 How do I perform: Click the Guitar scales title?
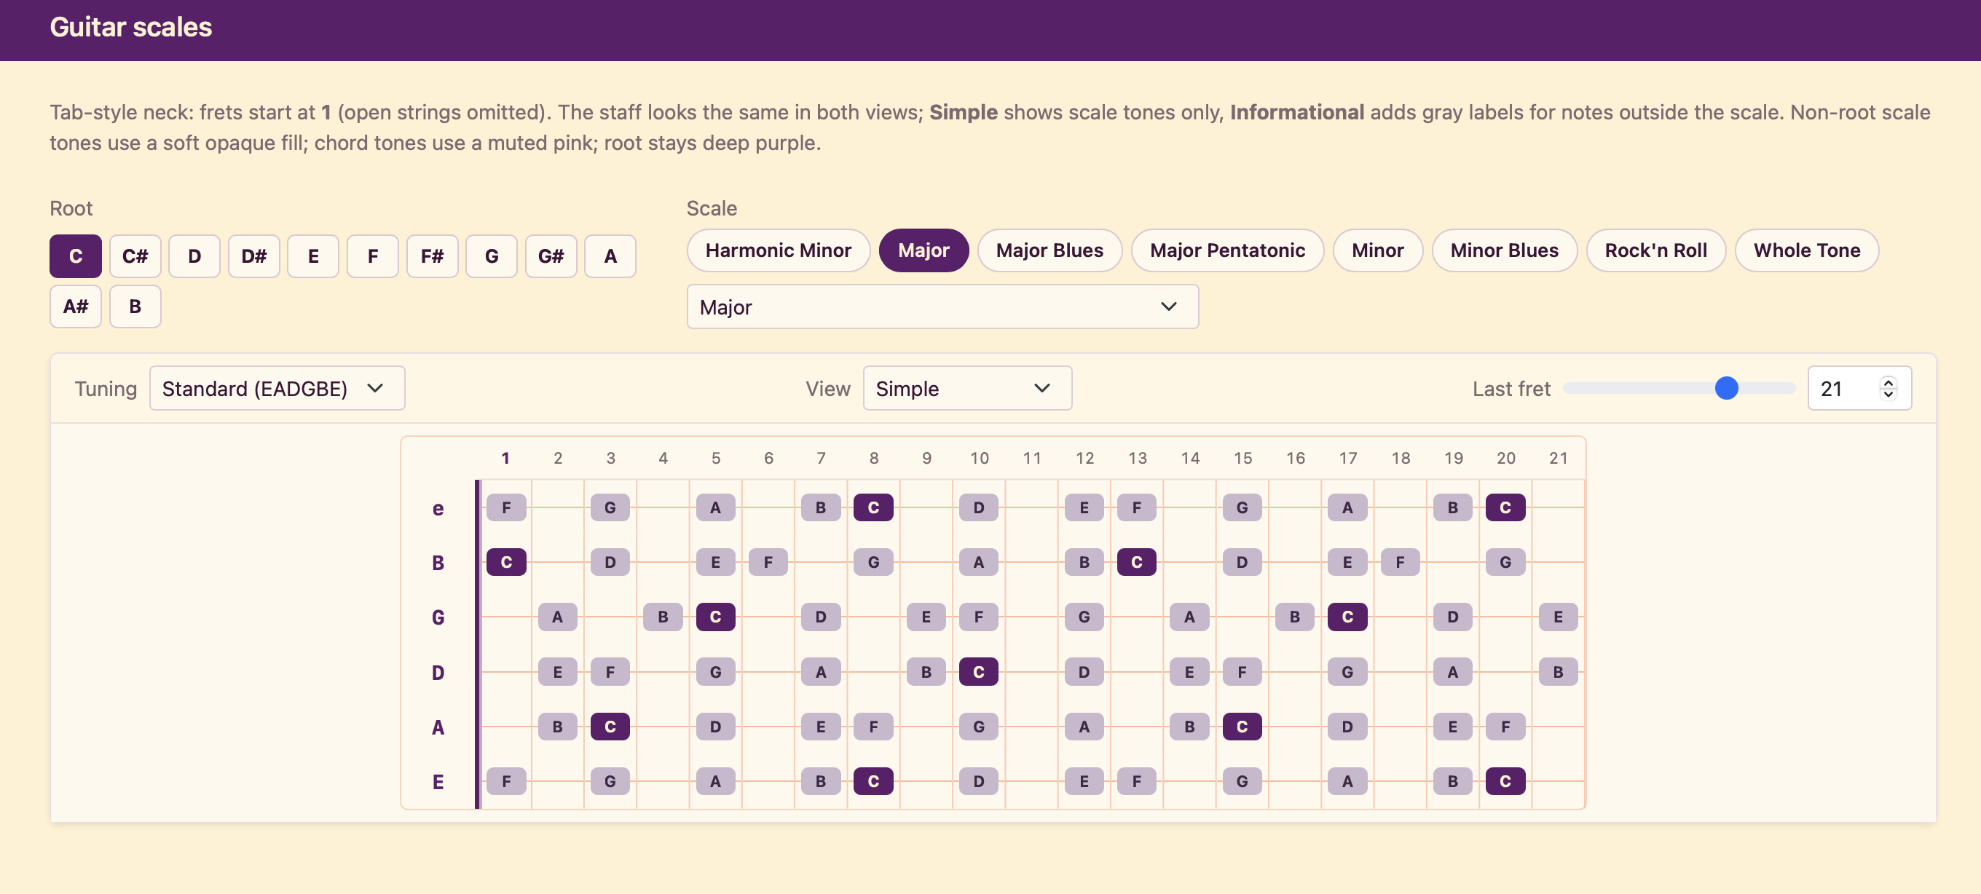coord(131,27)
